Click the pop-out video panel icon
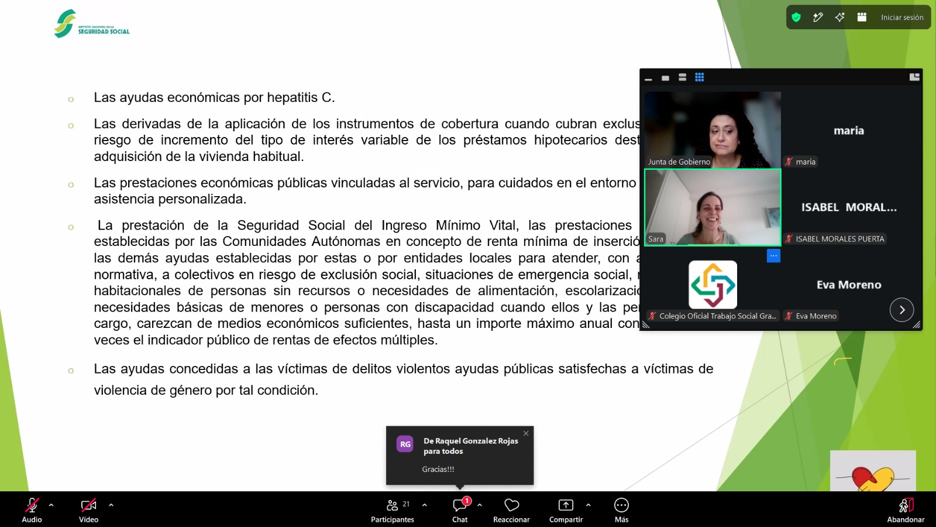 pos(914,77)
